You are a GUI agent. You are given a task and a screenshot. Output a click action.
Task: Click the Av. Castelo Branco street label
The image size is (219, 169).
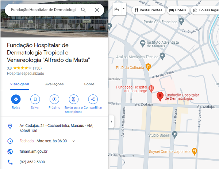(x=123, y=122)
